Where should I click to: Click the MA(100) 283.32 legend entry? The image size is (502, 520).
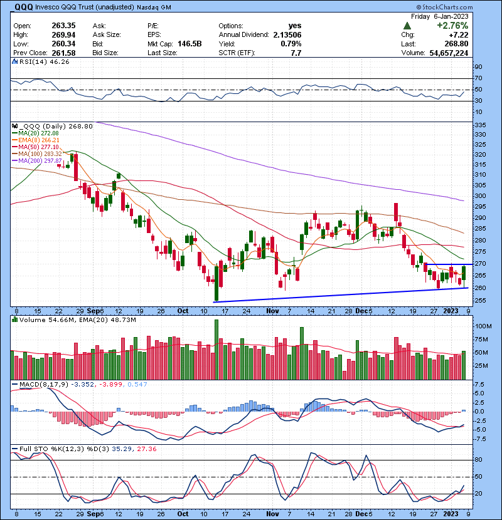(x=40, y=154)
